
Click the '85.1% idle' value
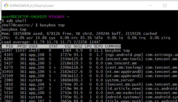coord(92,38)
